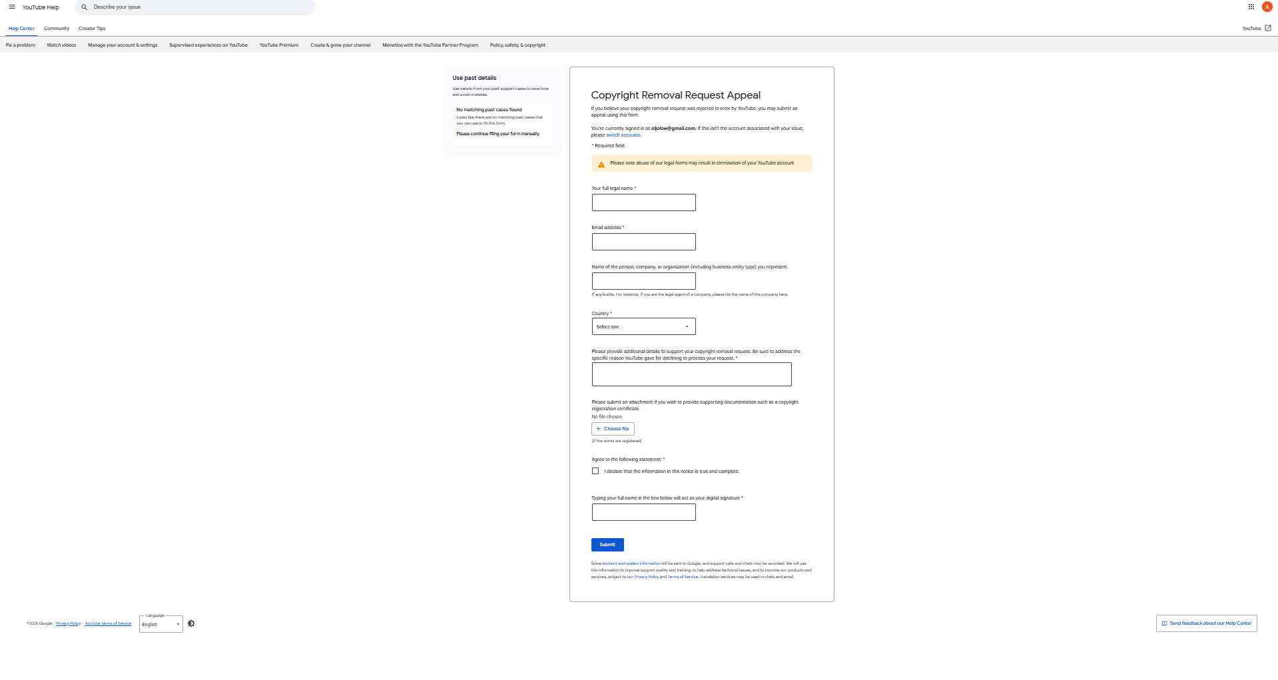Click the Email address field

(643, 242)
